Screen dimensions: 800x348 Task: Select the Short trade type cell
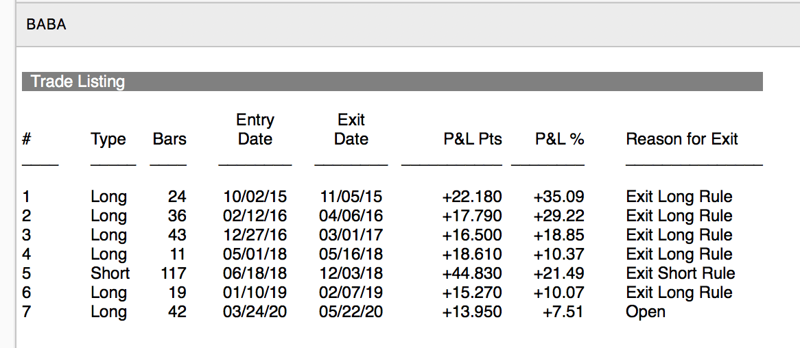pos(110,273)
